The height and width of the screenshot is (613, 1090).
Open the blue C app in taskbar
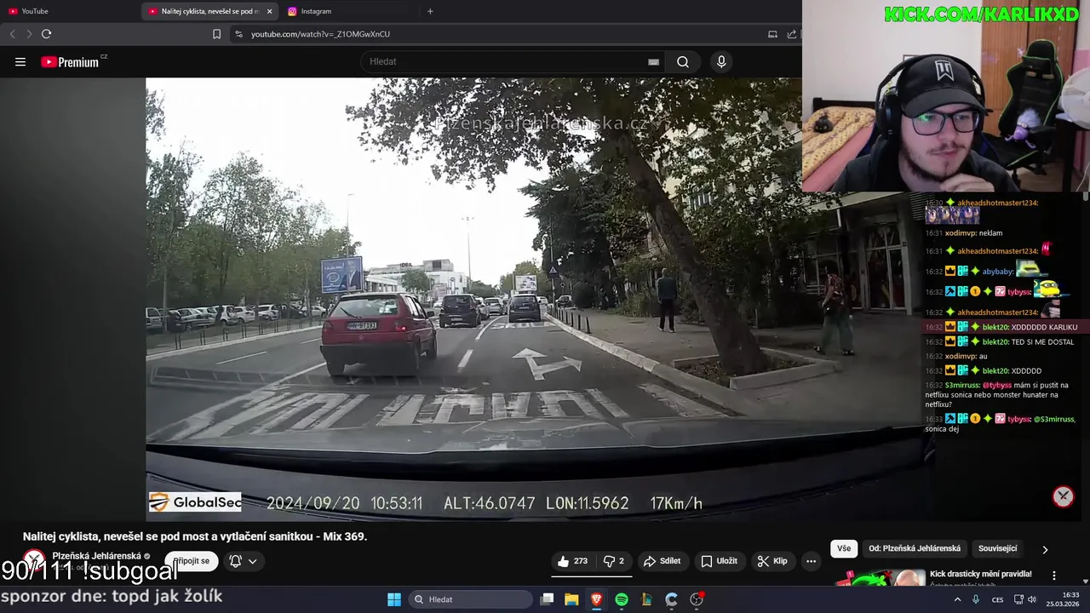(x=672, y=599)
